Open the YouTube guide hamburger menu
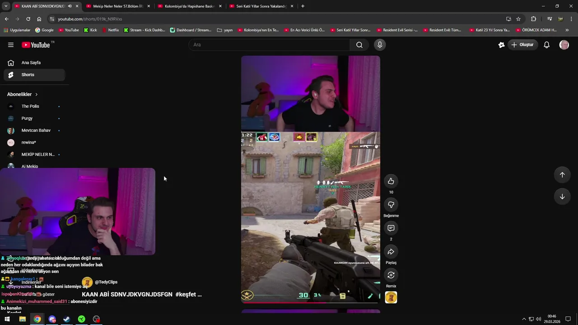 [11, 45]
